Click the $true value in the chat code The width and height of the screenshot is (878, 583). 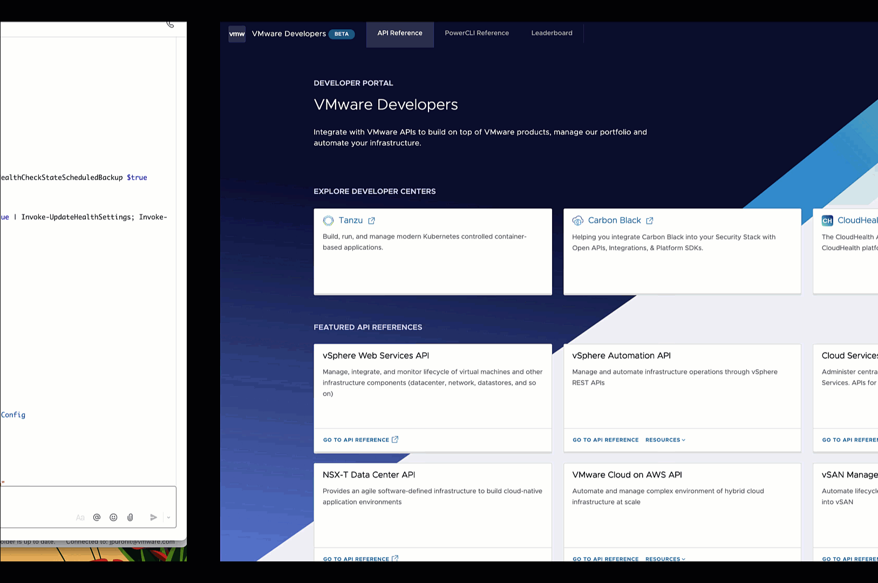[137, 178]
